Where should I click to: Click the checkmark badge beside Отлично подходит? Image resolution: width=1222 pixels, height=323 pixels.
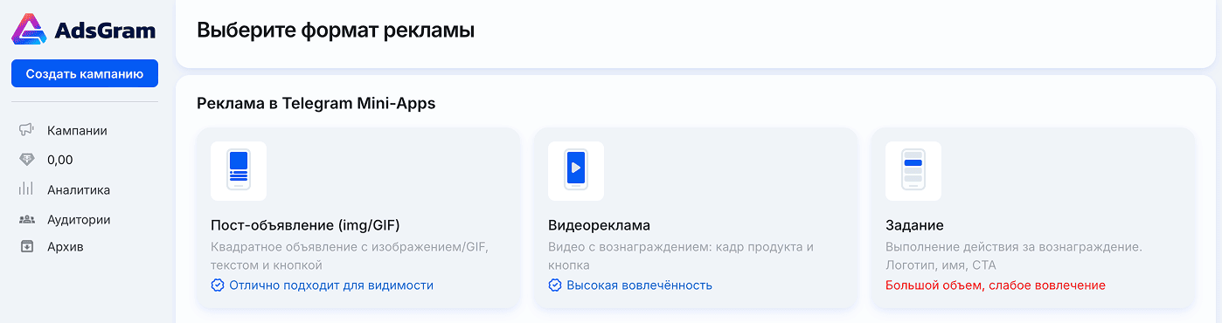click(217, 285)
